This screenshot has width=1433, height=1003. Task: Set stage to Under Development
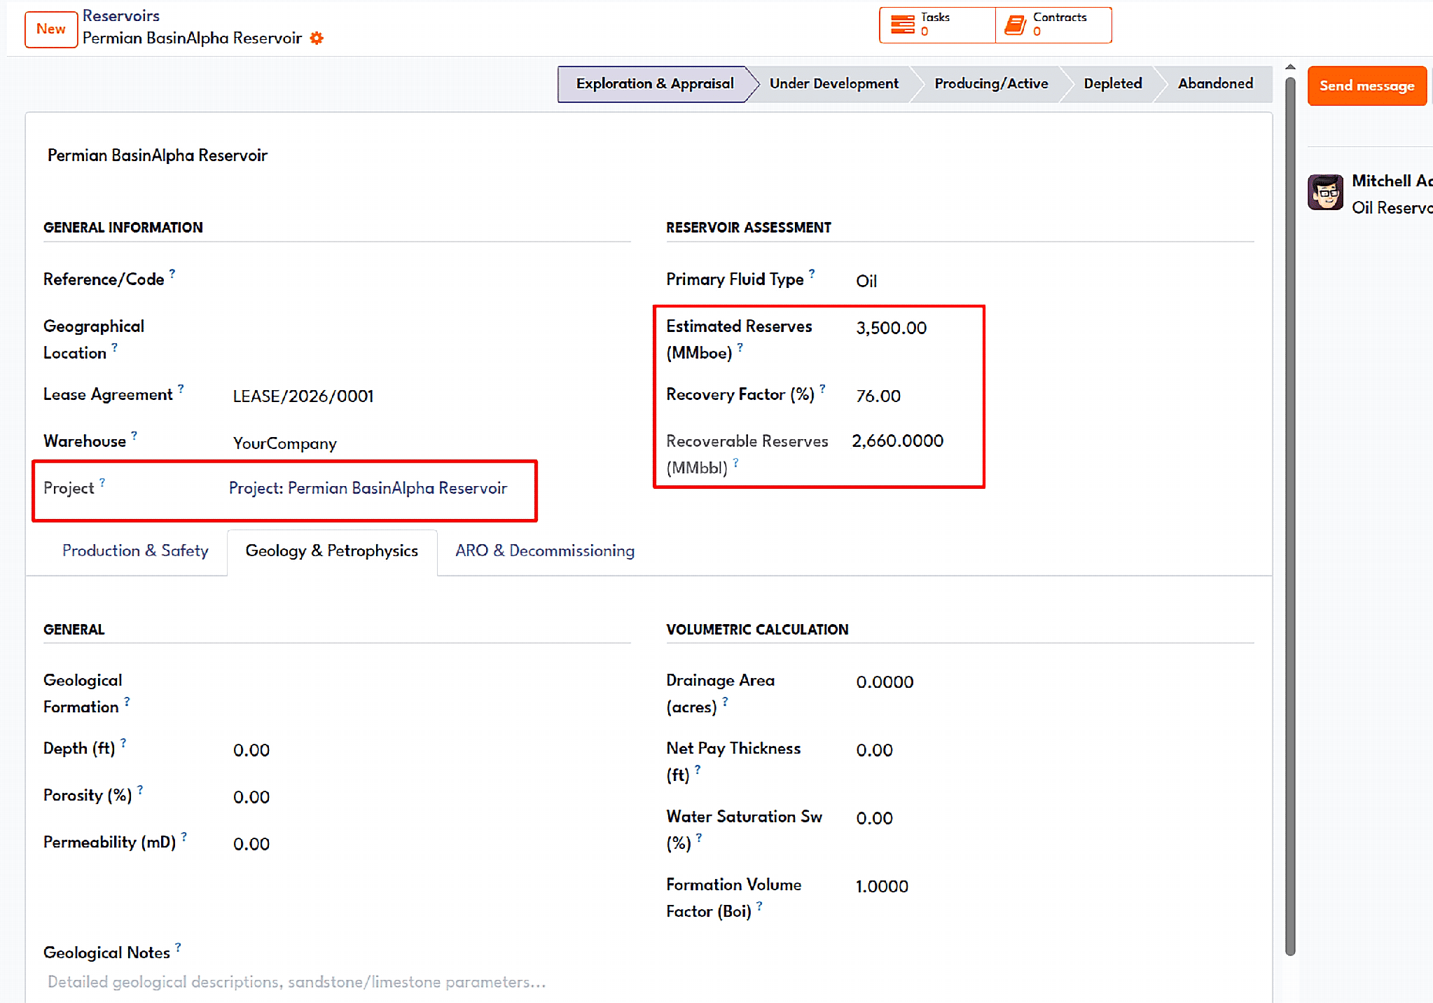tap(833, 84)
